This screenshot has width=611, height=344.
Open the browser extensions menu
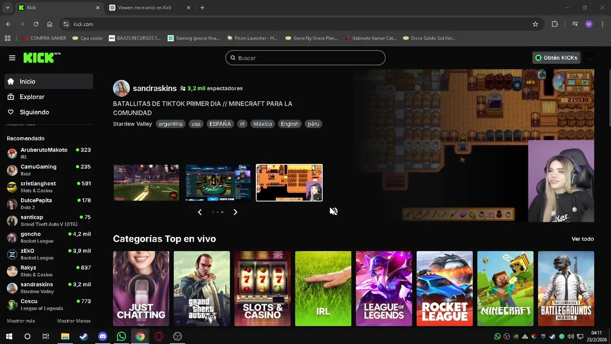555,24
